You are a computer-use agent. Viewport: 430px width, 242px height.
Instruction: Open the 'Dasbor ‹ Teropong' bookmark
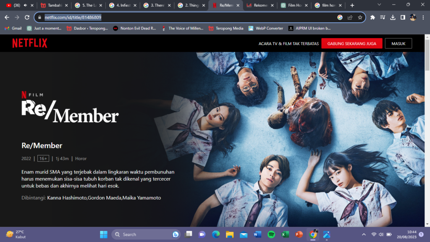[87, 28]
